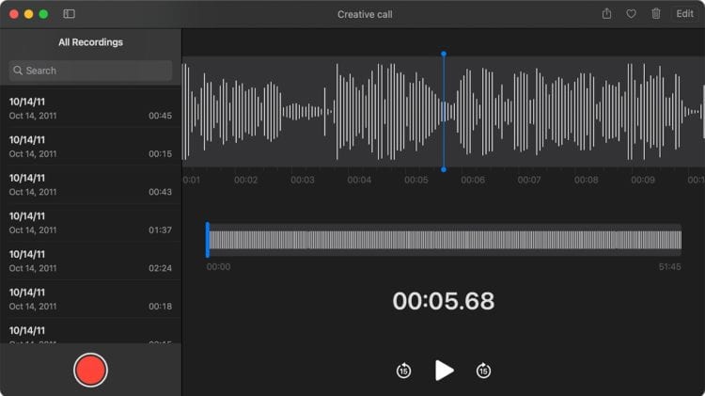Click the 00:08 mark on timeline ruler

(x=586, y=180)
